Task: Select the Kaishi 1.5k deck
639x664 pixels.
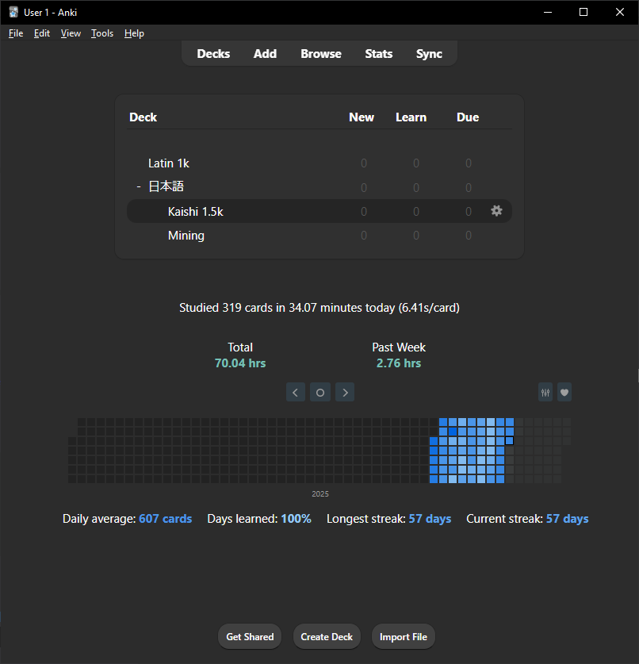Action: (x=195, y=211)
